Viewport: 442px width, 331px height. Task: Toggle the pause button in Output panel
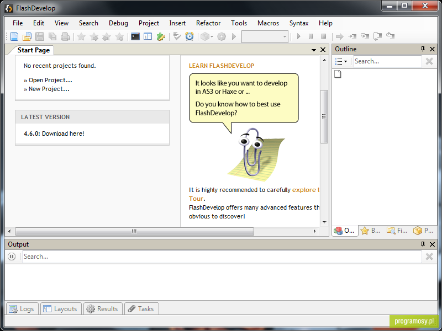(x=12, y=257)
